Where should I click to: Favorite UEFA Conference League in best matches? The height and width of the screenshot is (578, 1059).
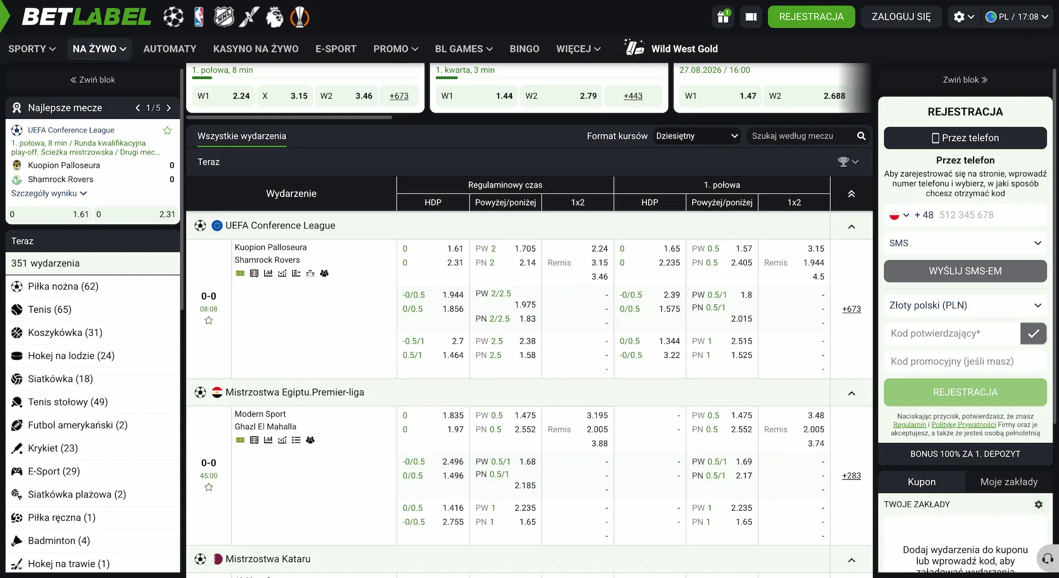click(x=167, y=130)
